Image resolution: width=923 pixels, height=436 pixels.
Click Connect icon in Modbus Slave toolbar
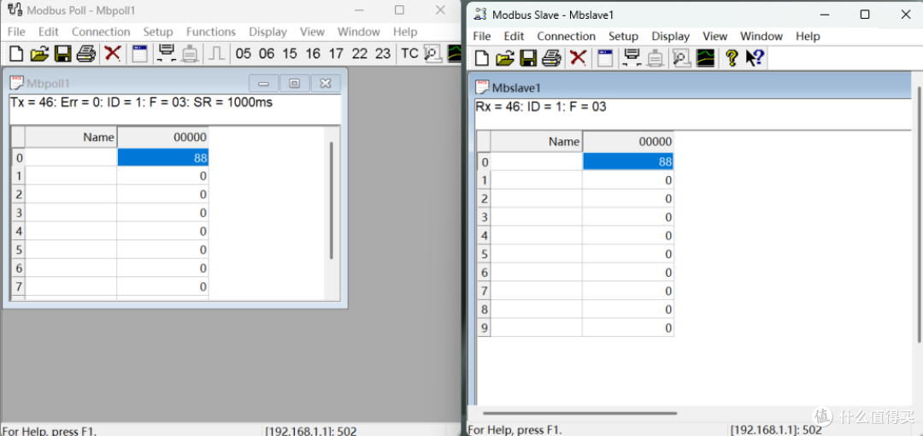632,58
